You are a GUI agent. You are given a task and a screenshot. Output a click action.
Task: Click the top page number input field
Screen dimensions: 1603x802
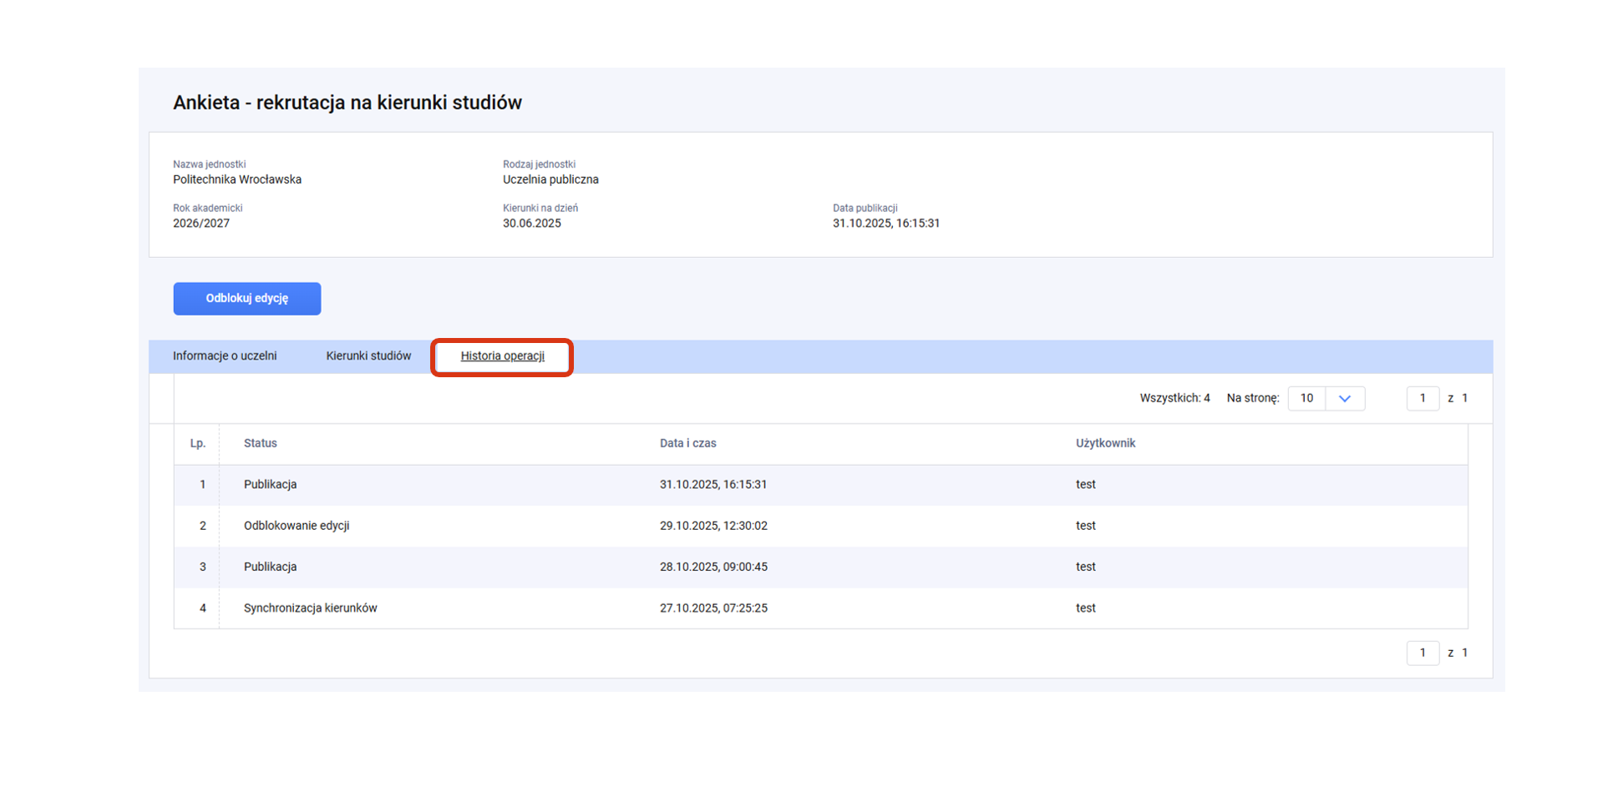click(1422, 399)
